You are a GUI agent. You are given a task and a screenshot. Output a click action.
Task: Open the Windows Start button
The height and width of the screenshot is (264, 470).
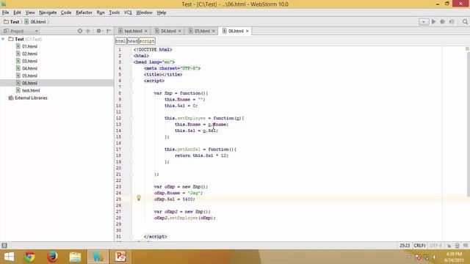point(9,257)
